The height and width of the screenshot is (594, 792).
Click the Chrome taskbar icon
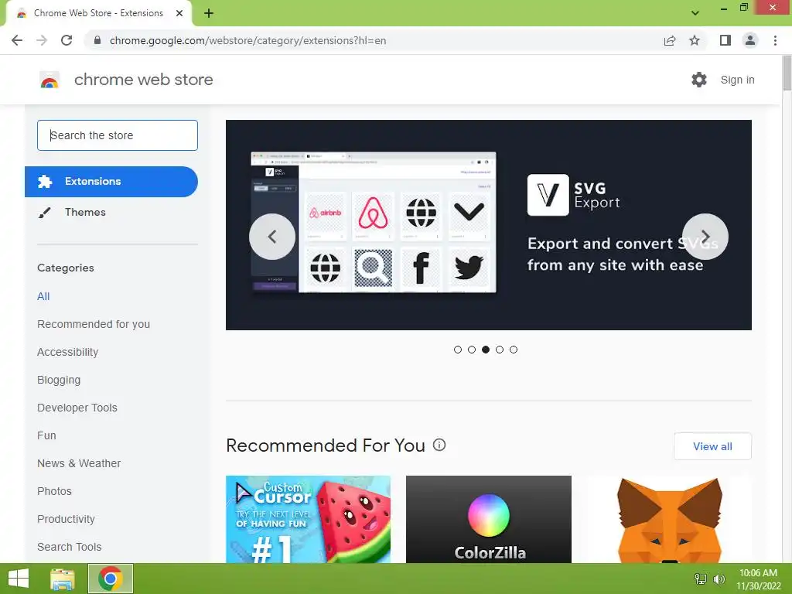click(x=111, y=579)
